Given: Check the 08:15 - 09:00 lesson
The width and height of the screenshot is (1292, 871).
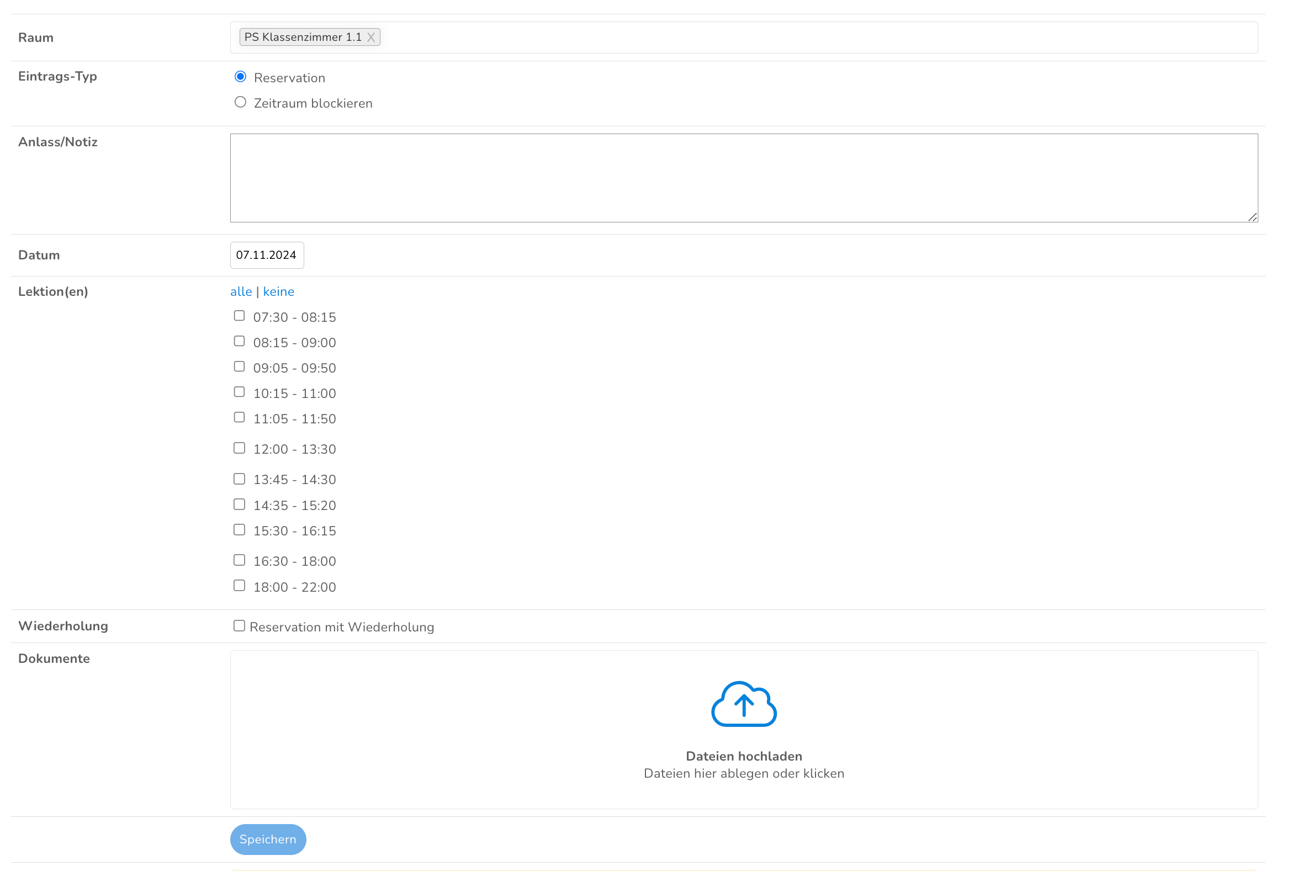Looking at the screenshot, I should pyautogui.click(x=239, y=341).
